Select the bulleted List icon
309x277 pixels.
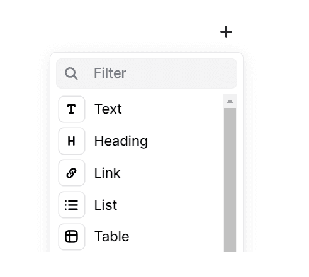(x=72, y=205)
